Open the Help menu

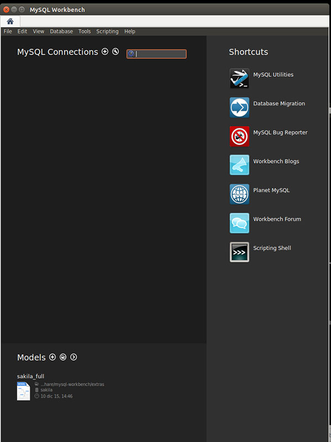pyautogui.click(x=130, y=31)
